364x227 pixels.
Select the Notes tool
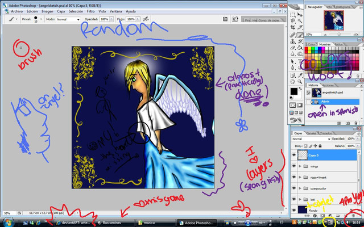(292, 75)
